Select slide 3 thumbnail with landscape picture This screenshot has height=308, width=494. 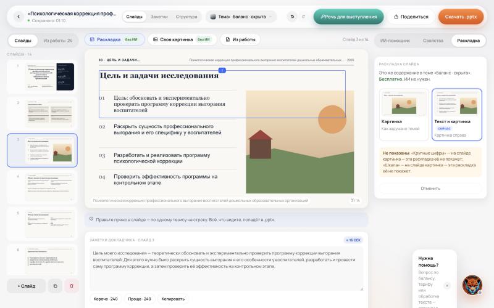tap(42, 150)
